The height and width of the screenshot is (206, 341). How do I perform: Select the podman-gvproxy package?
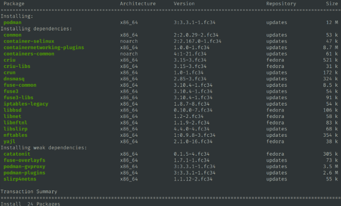click(24, 167)
